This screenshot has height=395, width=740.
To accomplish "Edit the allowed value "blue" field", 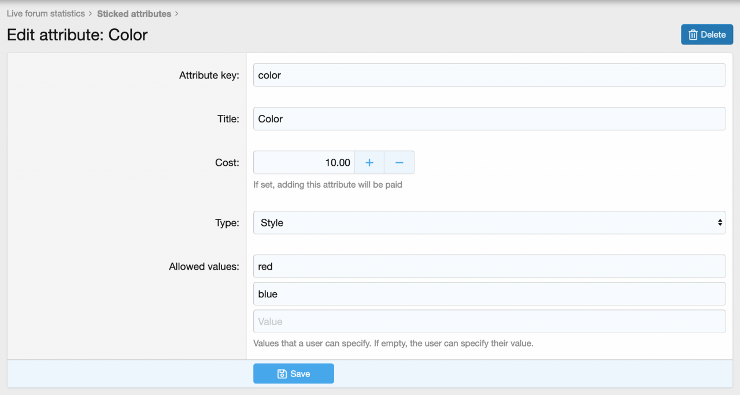I will [x=489, y=294].
